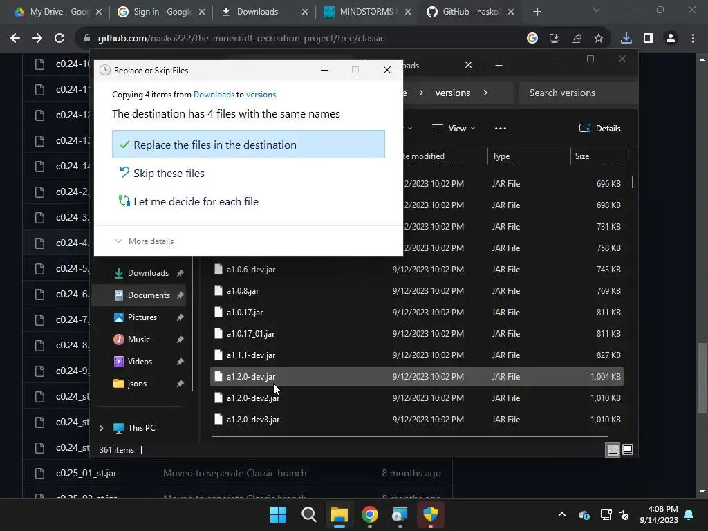708x531 pixels.
Task: Open Windows Start menu
Action: [x=278, y=514]
